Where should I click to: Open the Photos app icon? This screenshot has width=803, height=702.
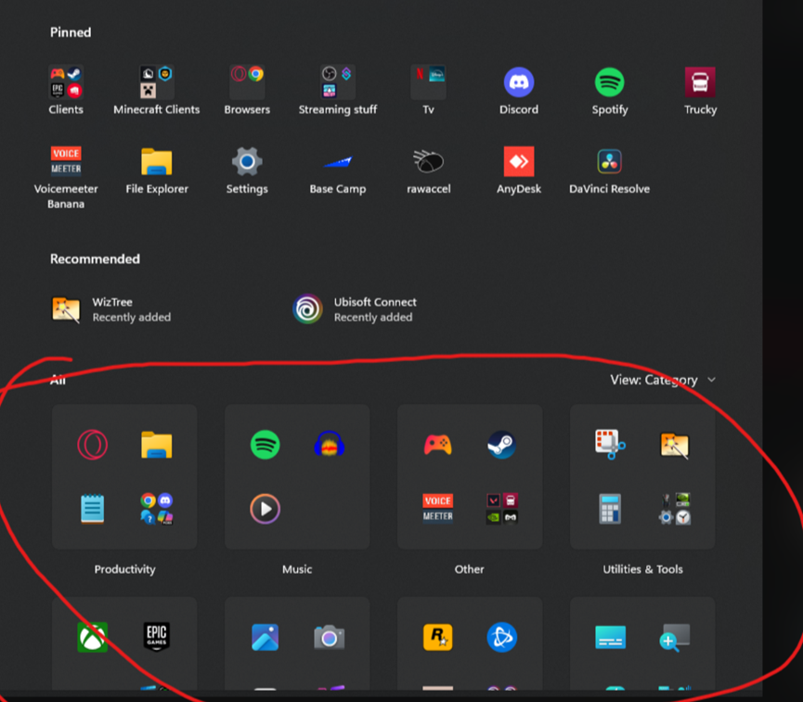(x=265, y=637)
